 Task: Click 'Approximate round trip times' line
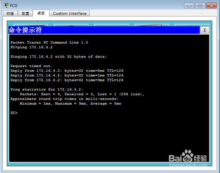[65, 99]
